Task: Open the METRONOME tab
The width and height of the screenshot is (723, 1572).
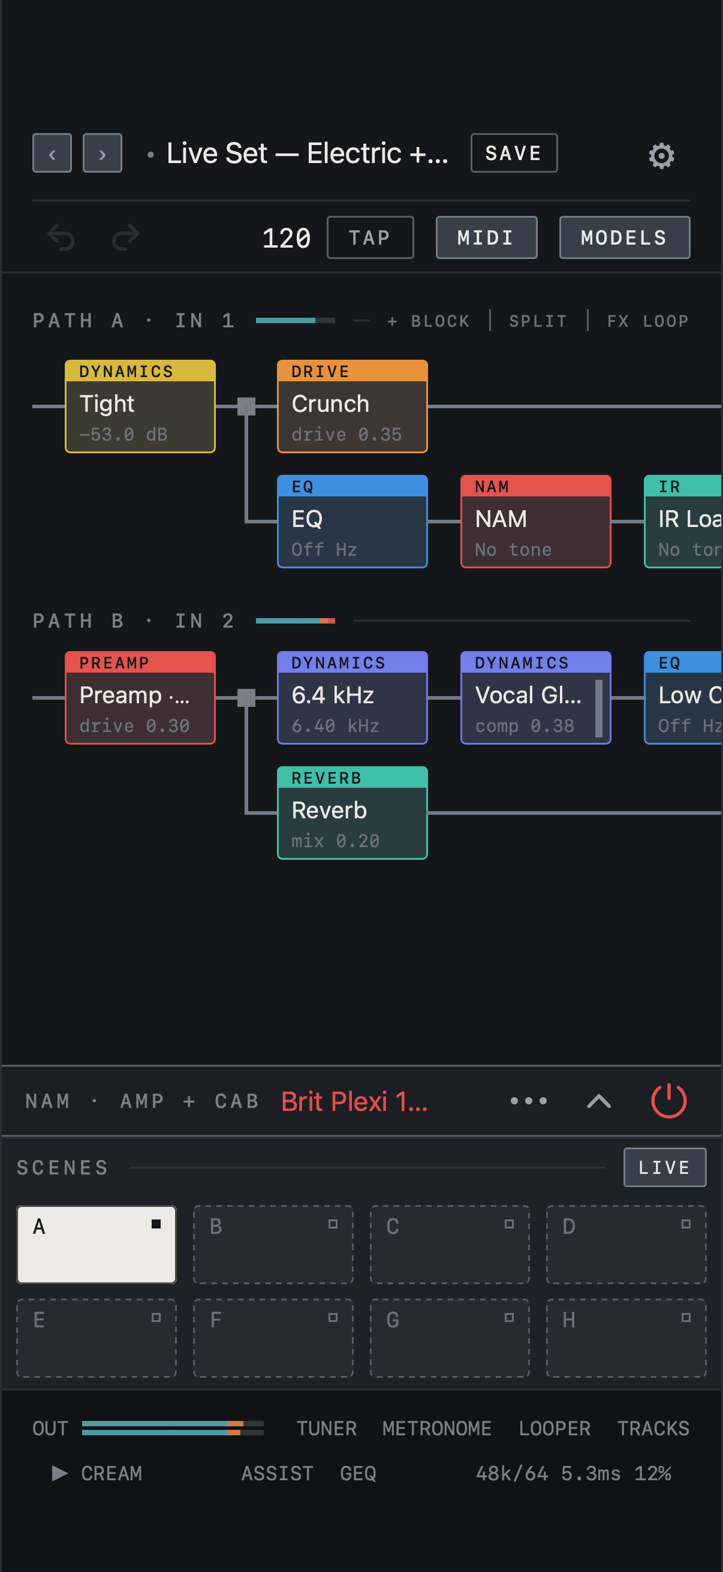Action: (437, 1429)
